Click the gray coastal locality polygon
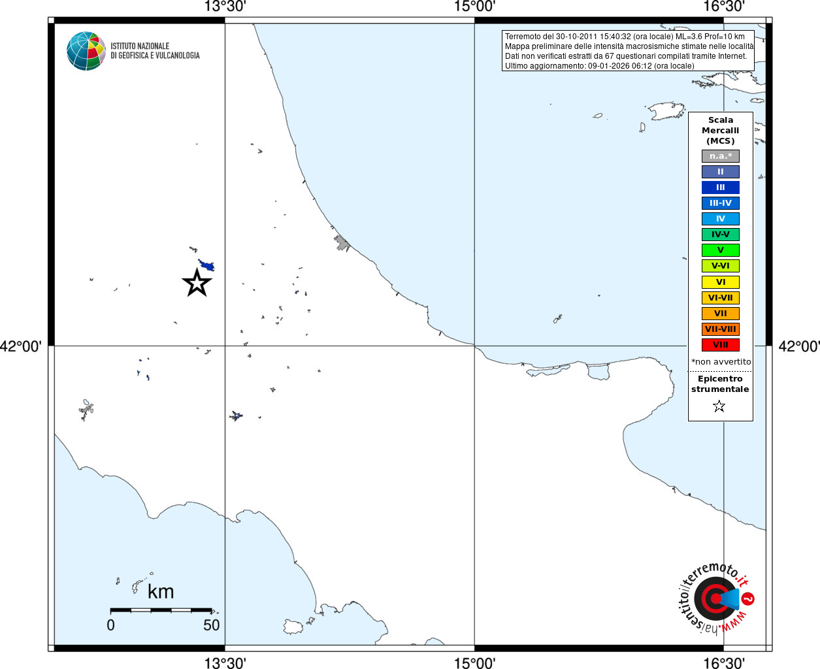This screenshot has width=820, height=669. tap(342, 243)
